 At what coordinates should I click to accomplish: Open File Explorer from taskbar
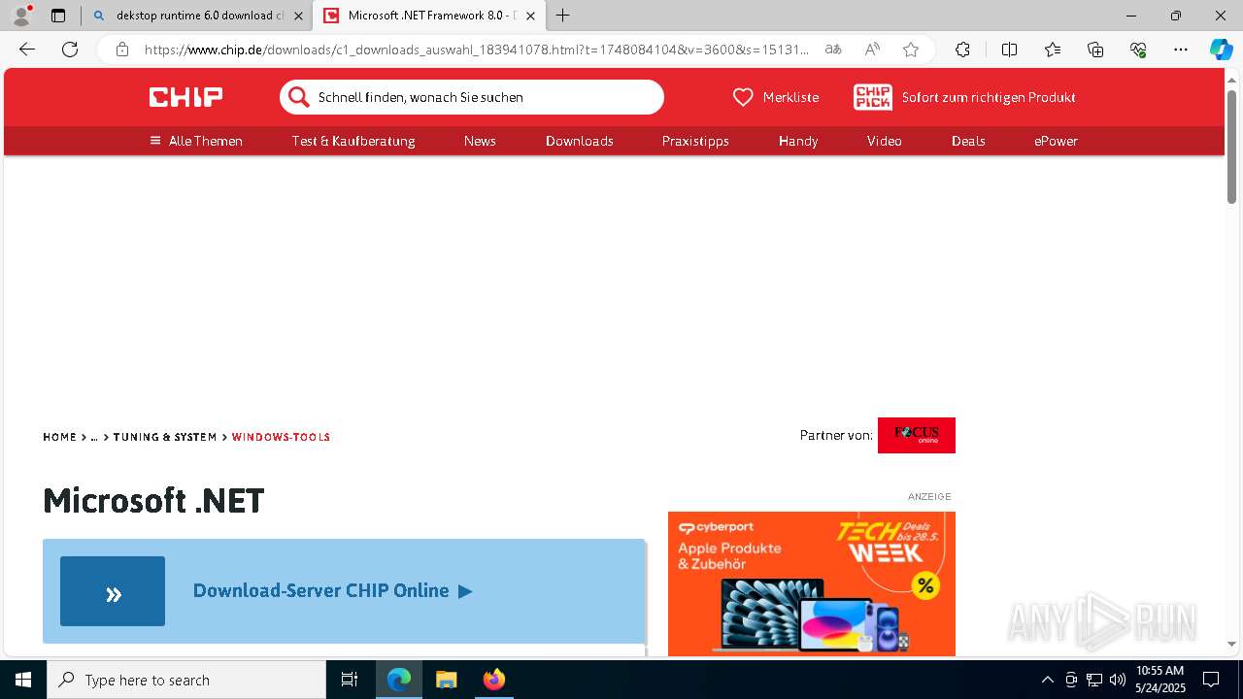coord(446,680)
